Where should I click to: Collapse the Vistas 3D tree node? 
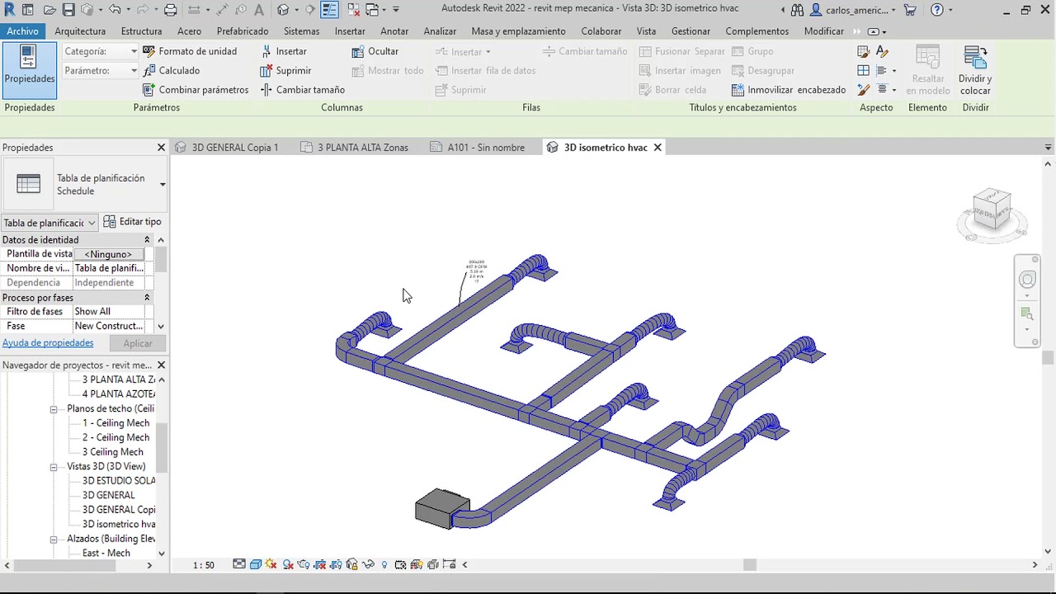coord(54,467)
